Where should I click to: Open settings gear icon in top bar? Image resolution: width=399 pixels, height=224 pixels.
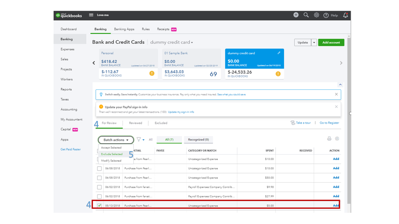click(316, 15)
